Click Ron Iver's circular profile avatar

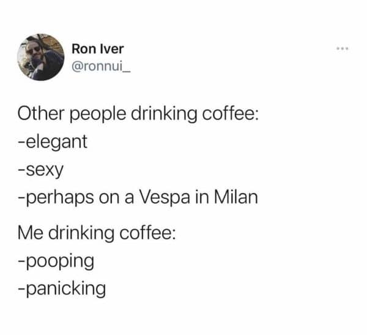click(41, 57)
